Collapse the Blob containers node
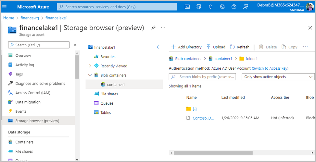The width and height of the screenshot is (316, 162). tap(90, 75)
